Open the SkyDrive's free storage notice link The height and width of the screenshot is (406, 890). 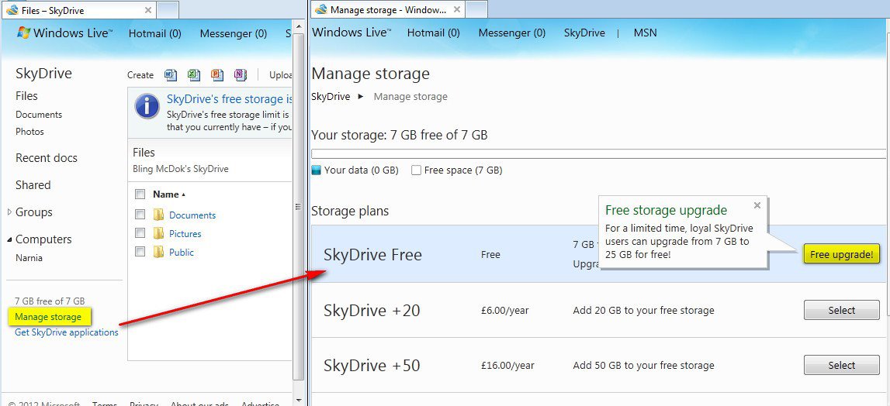coord(230,99)
